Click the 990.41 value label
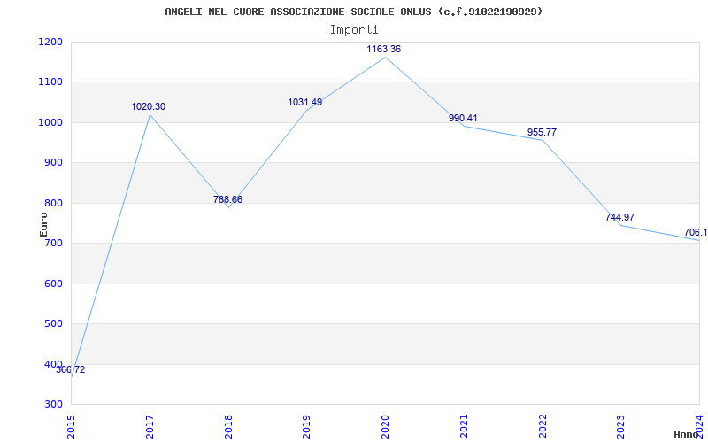The width and height of the screenshot is (708, 443). (x=463, y=119)
